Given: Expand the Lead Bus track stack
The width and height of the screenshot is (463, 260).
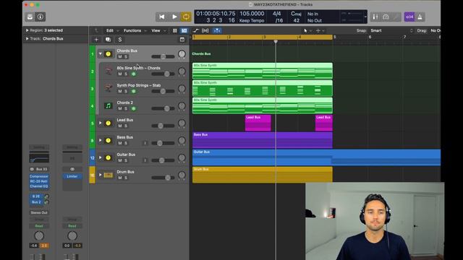Looking at the screenshot, I should tap(101, 123).
